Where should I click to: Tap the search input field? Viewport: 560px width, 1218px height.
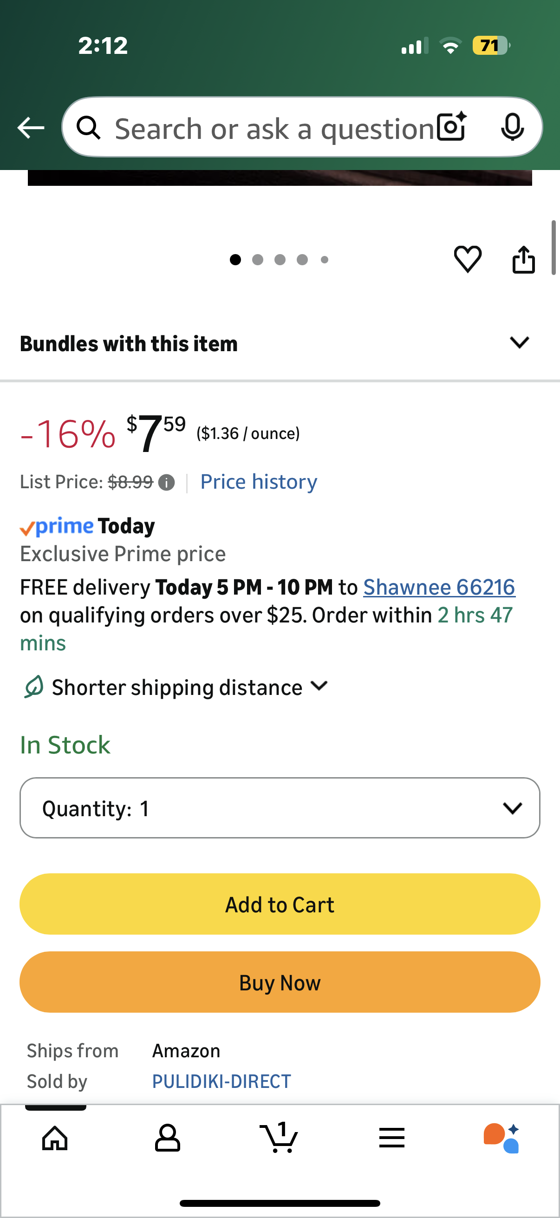point(274,129)
